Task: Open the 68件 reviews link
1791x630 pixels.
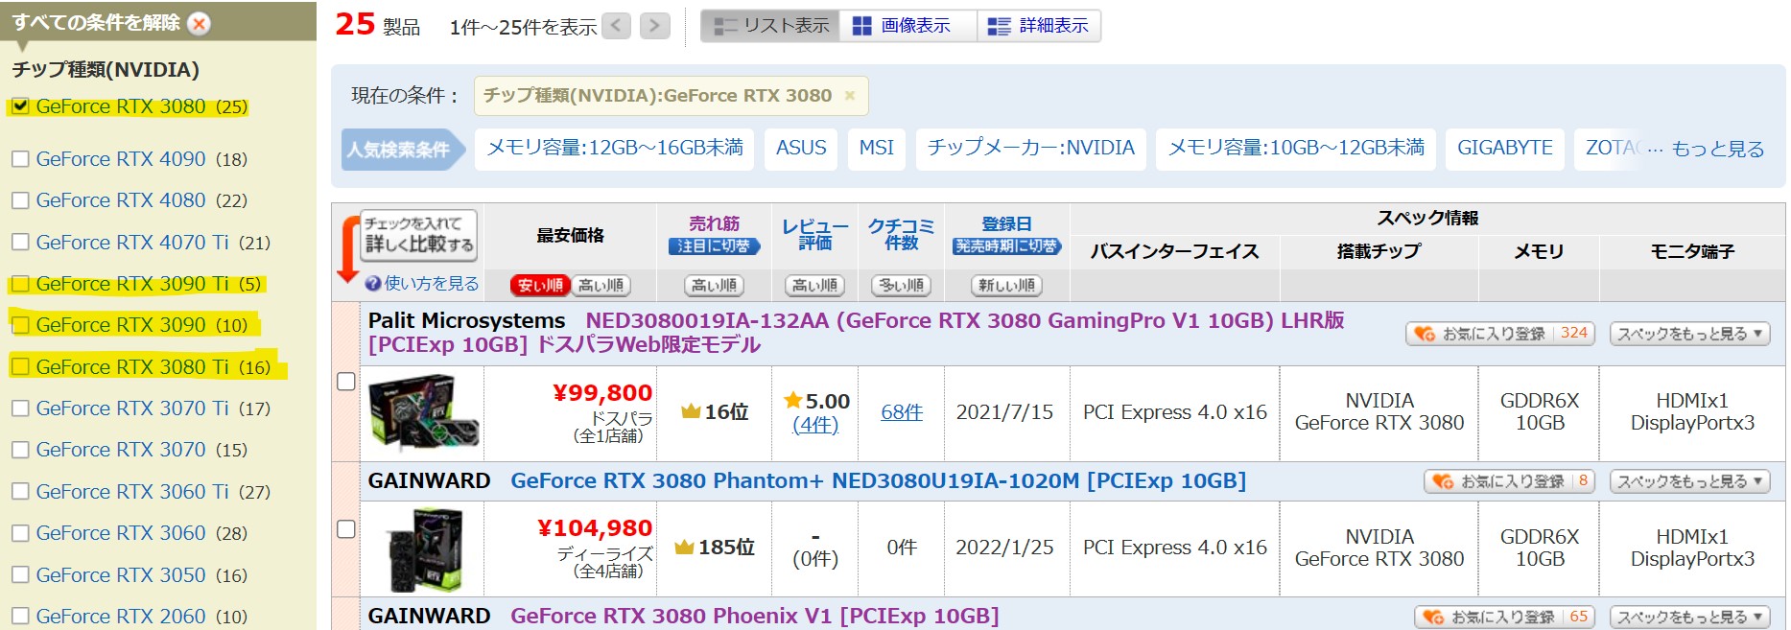Action: (902, 412)
